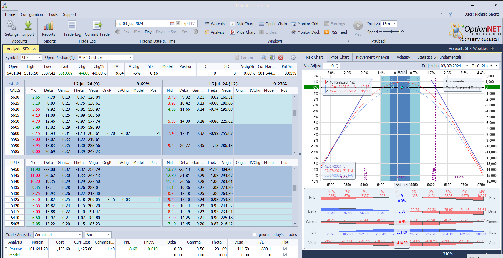Open the Monitor Grid window
Image resolution: width=503 pixels, height=258 pixels.
pyautogui.click(x=305, y=24)
